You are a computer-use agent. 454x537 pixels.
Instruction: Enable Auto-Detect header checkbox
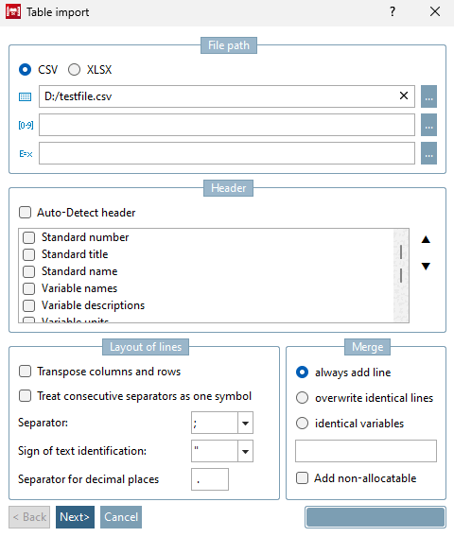pyautogui.click(x=25, y=213)
